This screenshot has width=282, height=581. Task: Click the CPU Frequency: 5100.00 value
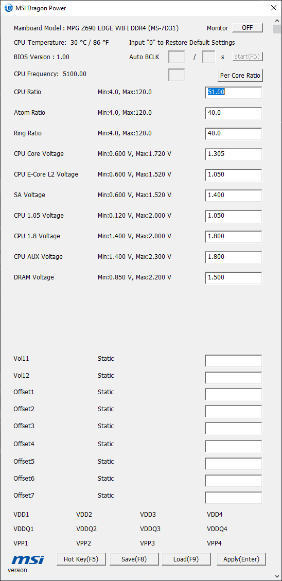click(x=50, y=74)
